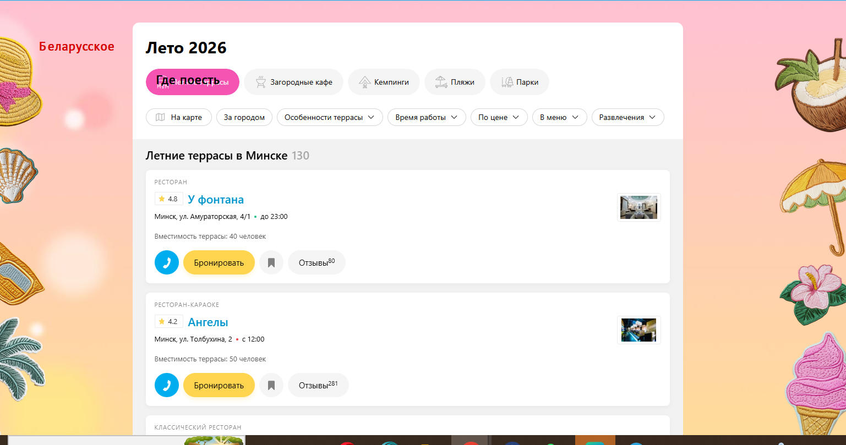The image size is (846, 445).
Task: Switch to Пляжи category
Action: [x=455, y=82]
